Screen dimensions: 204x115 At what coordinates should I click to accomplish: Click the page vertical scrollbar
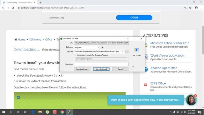point(203,40)
